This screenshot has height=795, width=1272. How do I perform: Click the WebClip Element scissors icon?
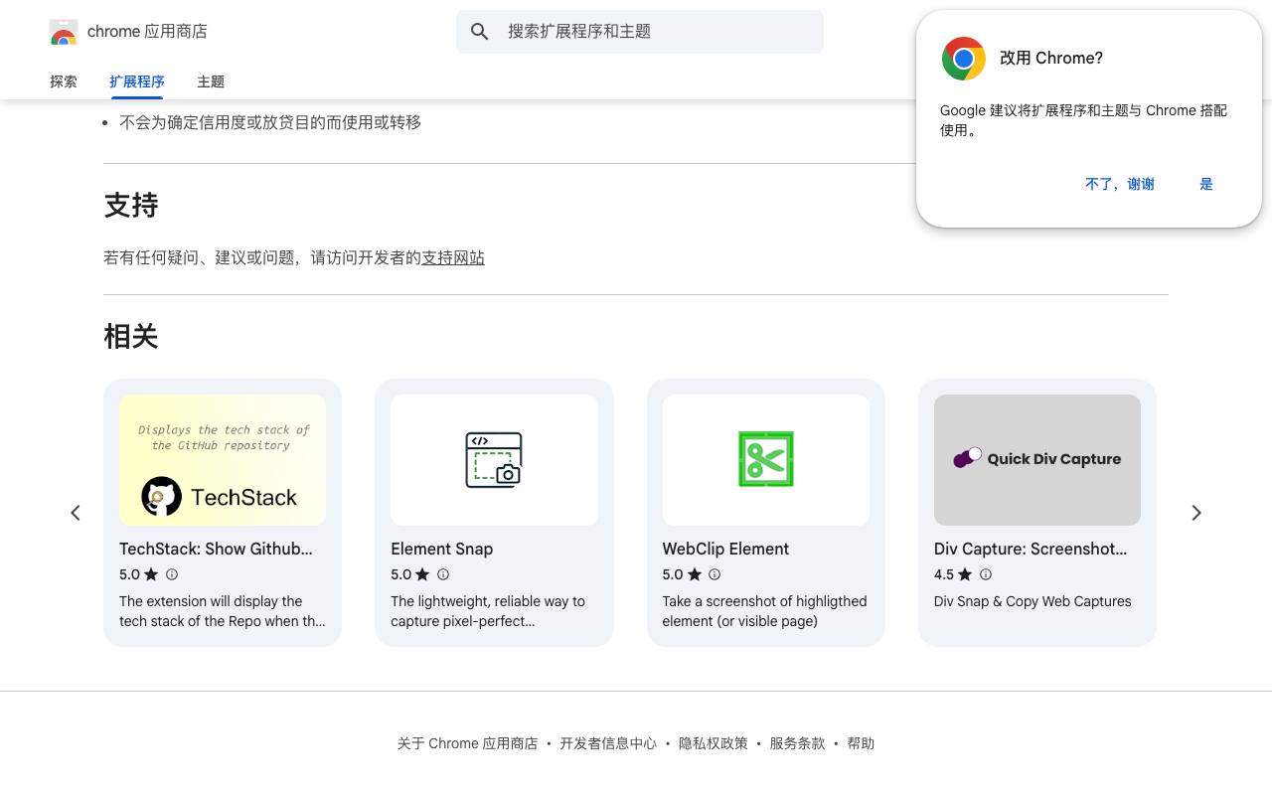click(766, 459)
